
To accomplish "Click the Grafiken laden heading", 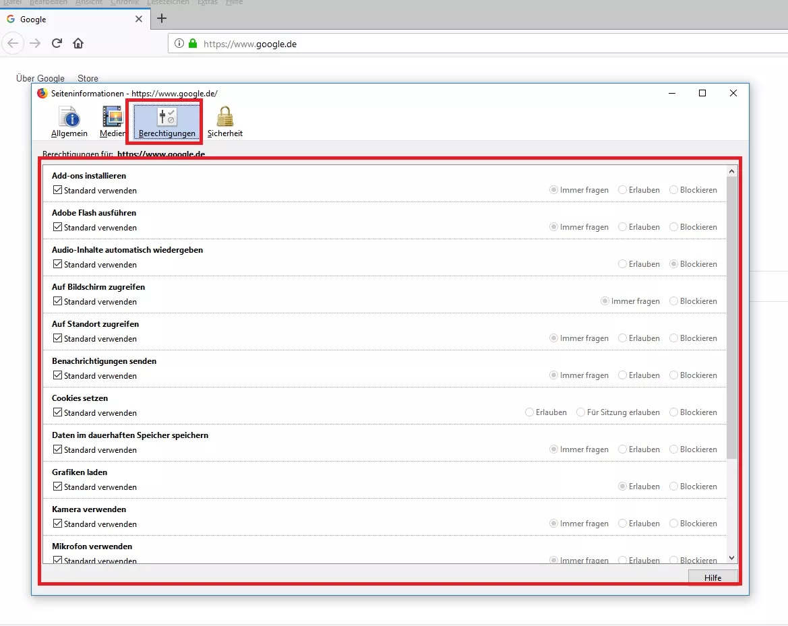I will 80,472.
